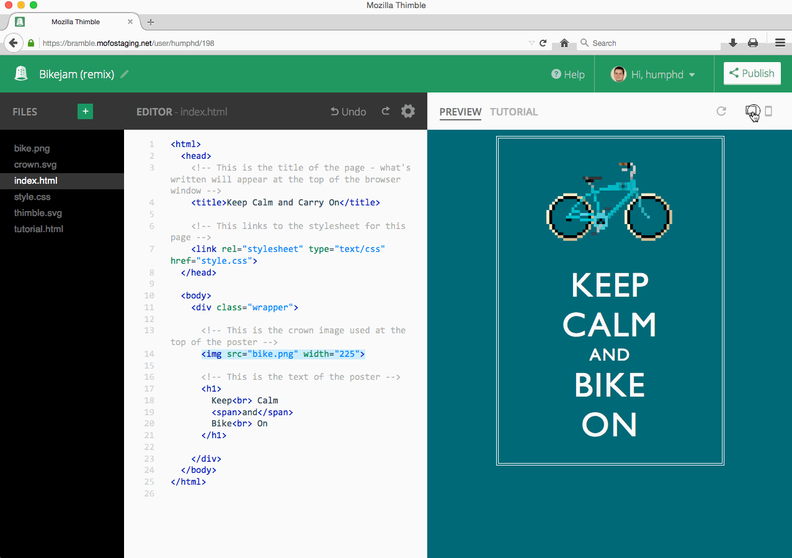Click the highlighted img tag on line 14
792x558 pixels.
coord(283,354)
